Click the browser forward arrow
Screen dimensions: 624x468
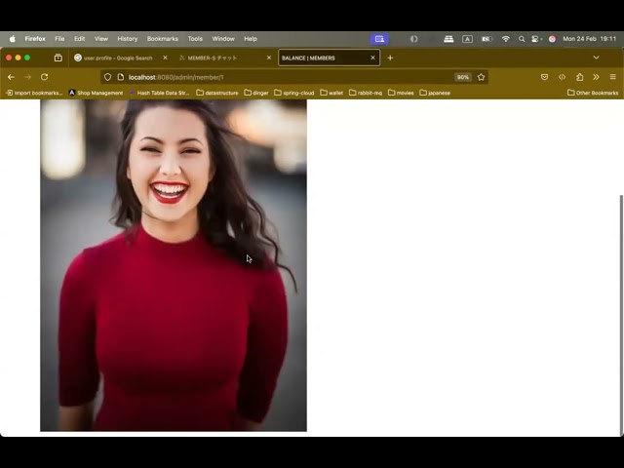coord(27,77)
